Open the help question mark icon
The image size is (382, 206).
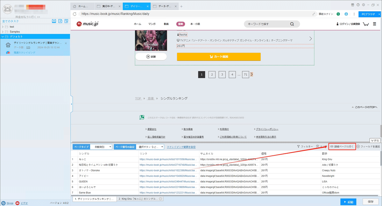coord(358,5)
